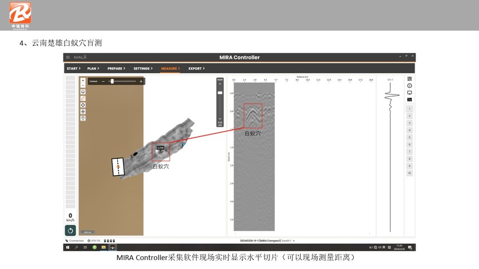This screenshot has width=479, height=269.
Task: Open the Swath 1 dropdown arrow
Action: (x=294, y=241)
